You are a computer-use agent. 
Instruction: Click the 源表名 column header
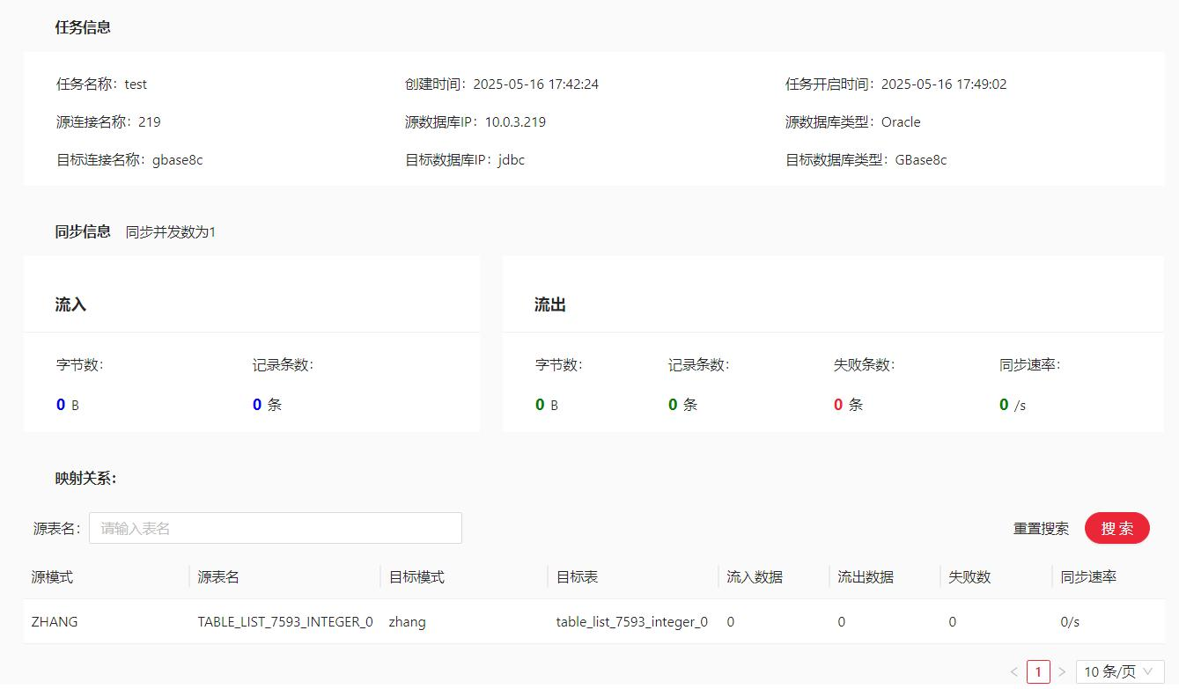tap(218, 577)
